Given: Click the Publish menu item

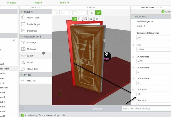Looking at the screenshot, I should point(38,3).
